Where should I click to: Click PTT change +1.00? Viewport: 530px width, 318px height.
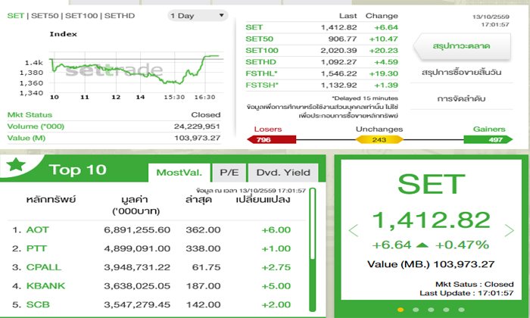(x=276, y=248)
